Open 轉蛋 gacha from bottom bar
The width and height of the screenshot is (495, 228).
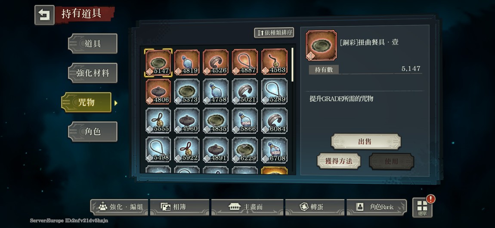[x=314, y=207]
